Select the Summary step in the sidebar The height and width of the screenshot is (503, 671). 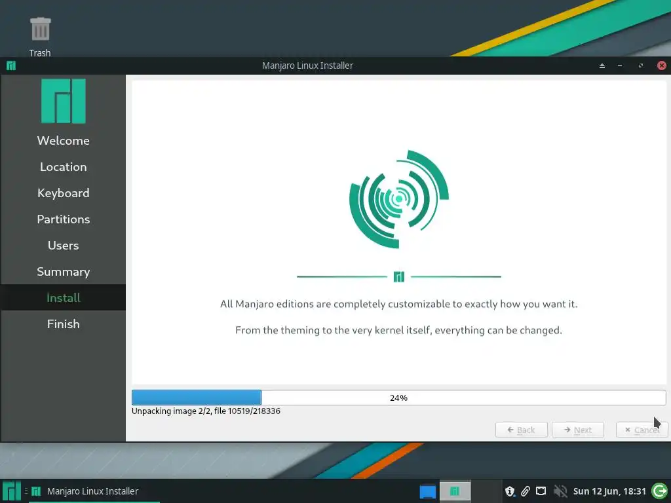pyautogui.click(x=64, y=272)
